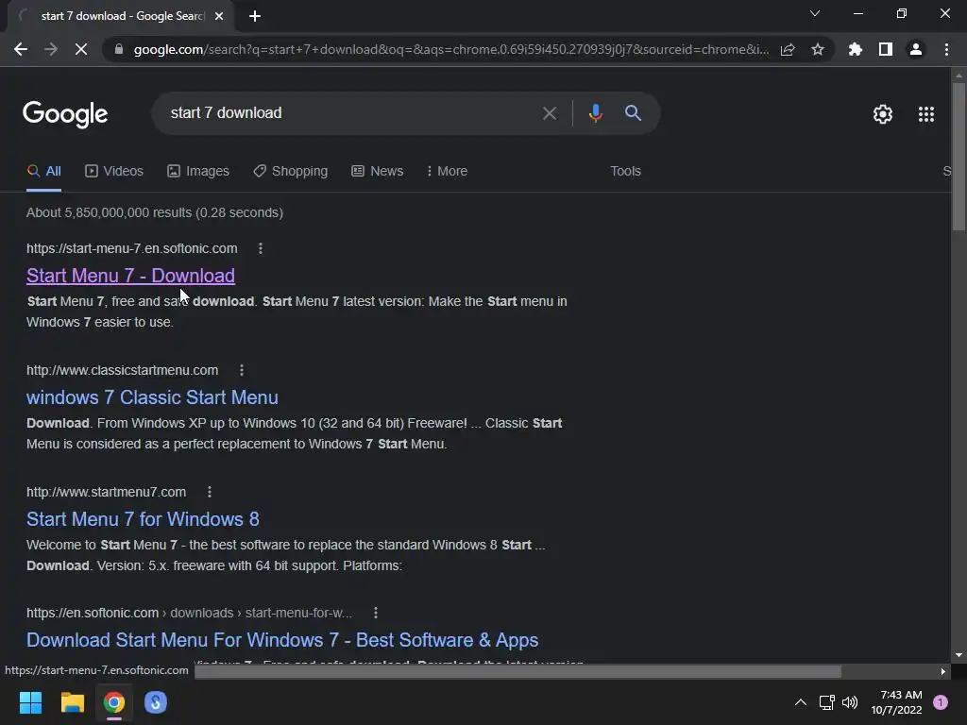Viewport: 967px width, 725px height.
Task: Open the blue S app in taskbar
Action: pos(156,702)
